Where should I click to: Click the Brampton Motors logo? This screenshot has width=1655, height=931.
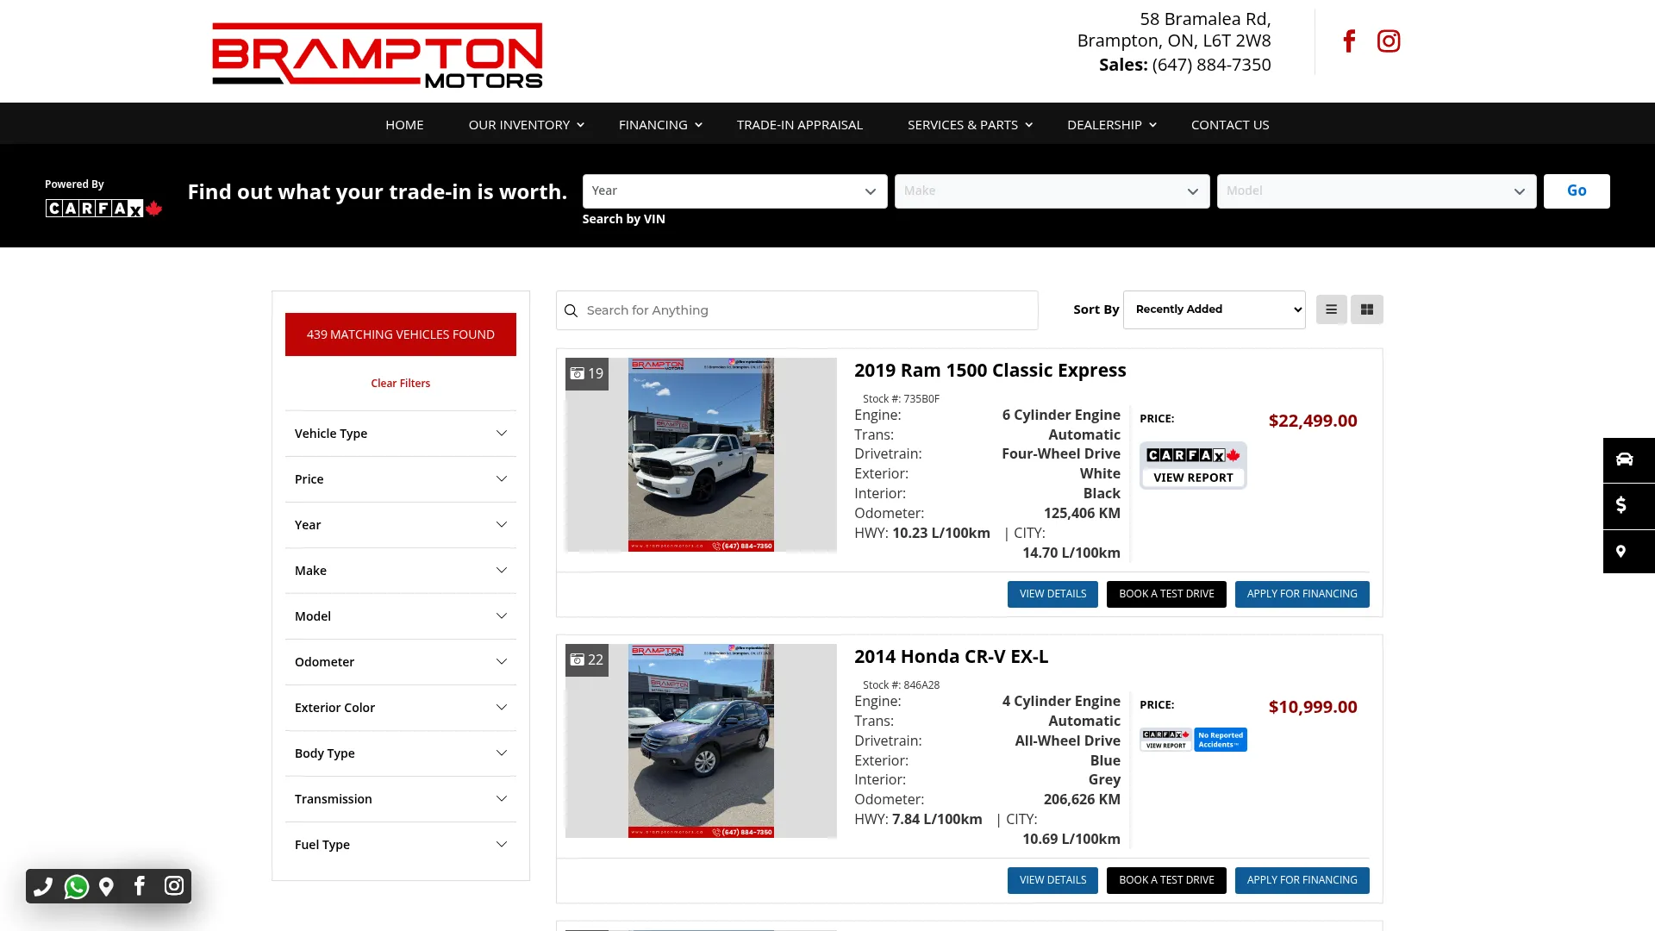(378, 55)
